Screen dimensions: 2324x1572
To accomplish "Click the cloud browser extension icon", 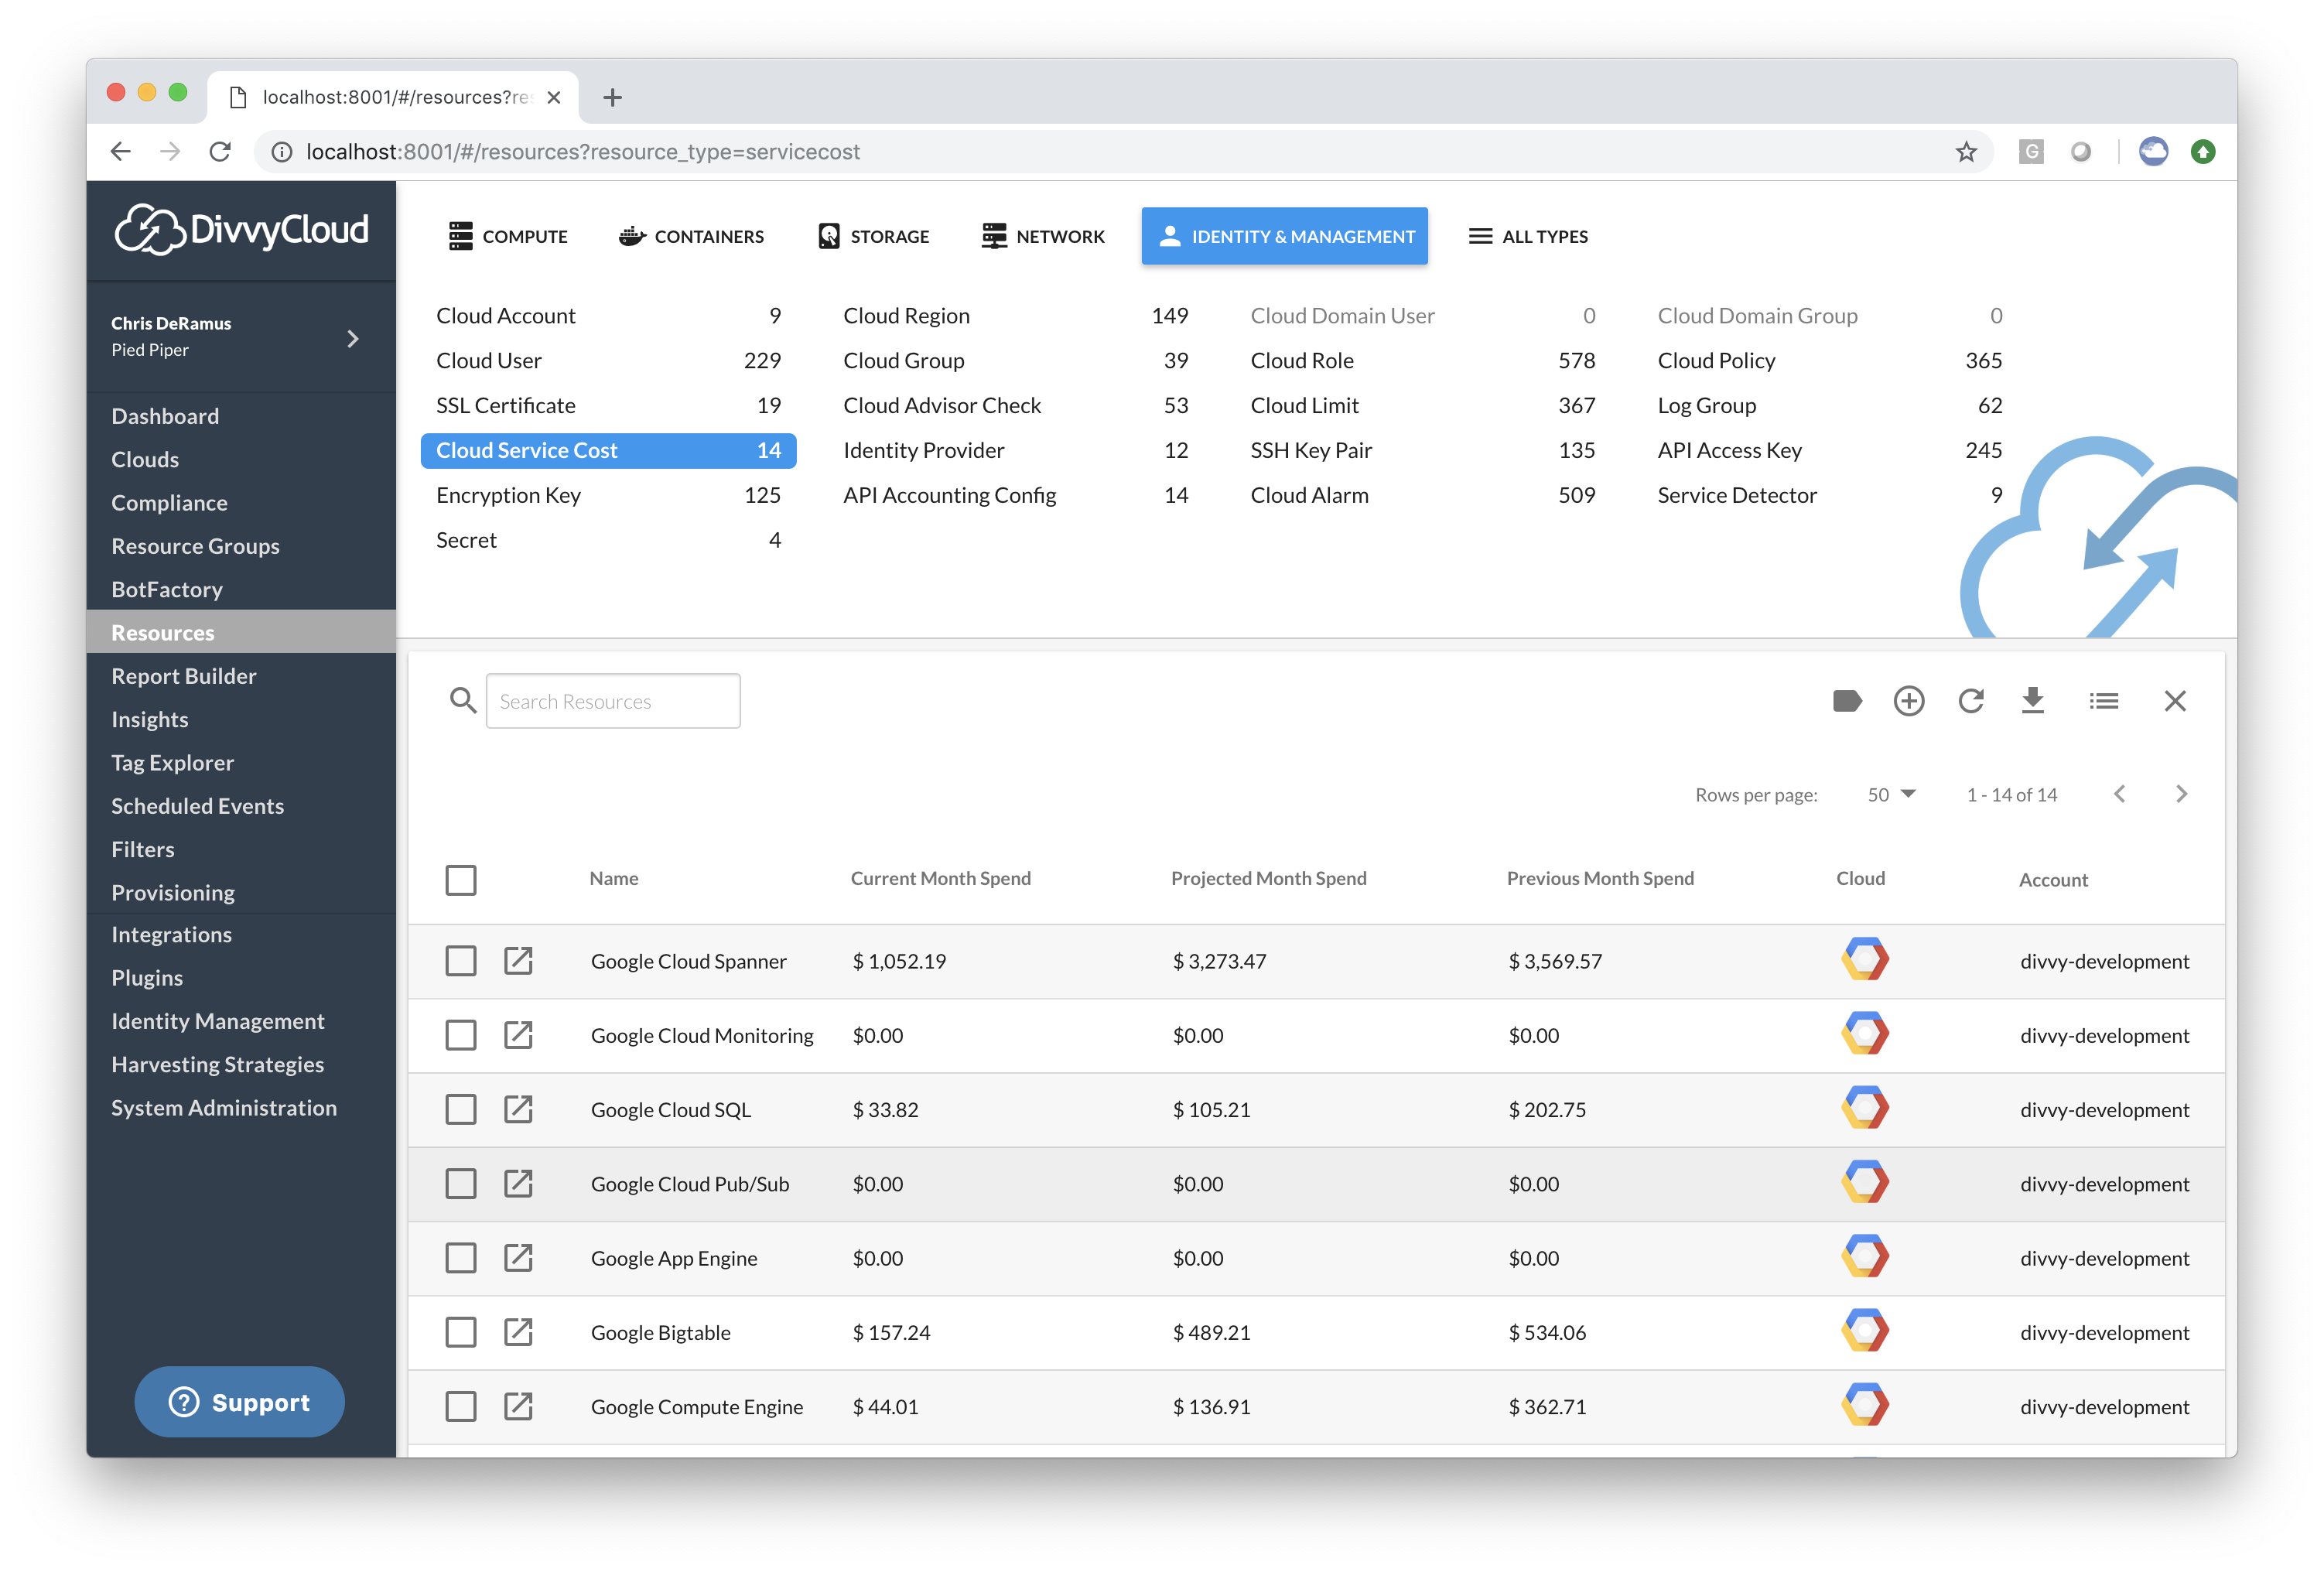I will tap(2152, 152).
